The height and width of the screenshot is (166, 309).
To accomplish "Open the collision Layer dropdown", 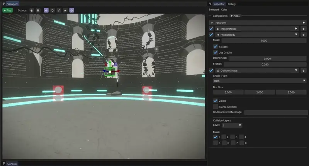I will point(232,125).
